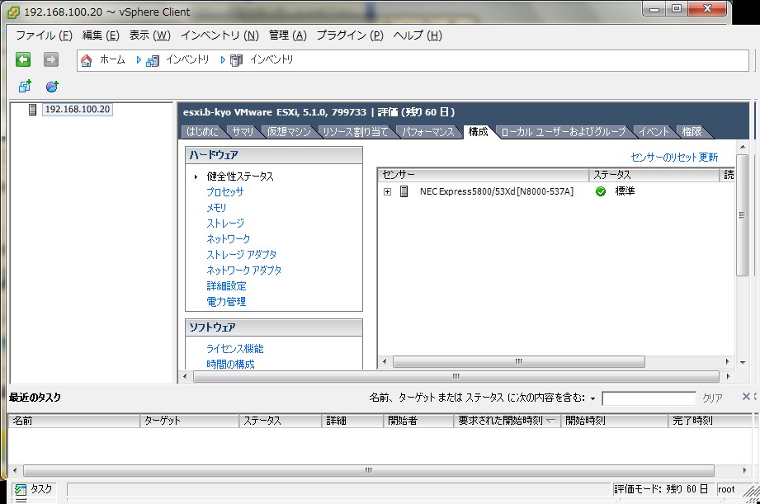Switch to ローカル ユーザーおよびグループ tab
Viewport: 760px width, 504px height.
[564, 132]
